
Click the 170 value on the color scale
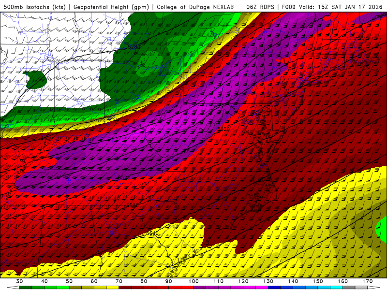click(368, 281)
